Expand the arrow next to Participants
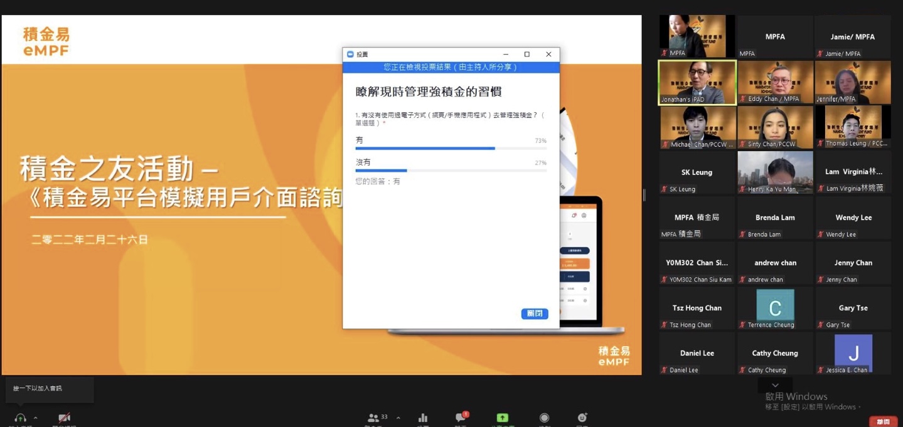Image resolution: width=903 pixels, height=427 pixels. (x=398, y=418)
